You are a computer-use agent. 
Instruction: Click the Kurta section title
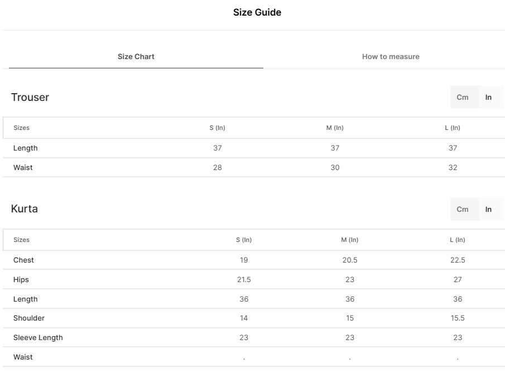[25, 209]
